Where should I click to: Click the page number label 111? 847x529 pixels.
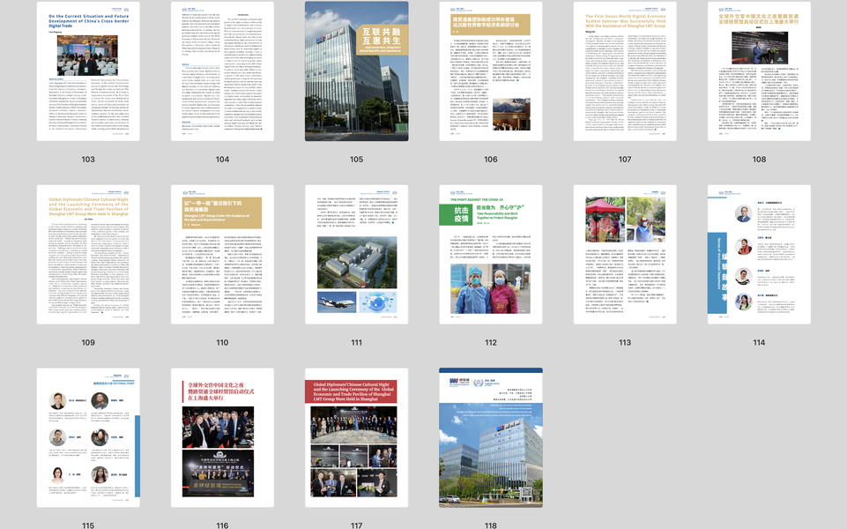click(357, 343)
